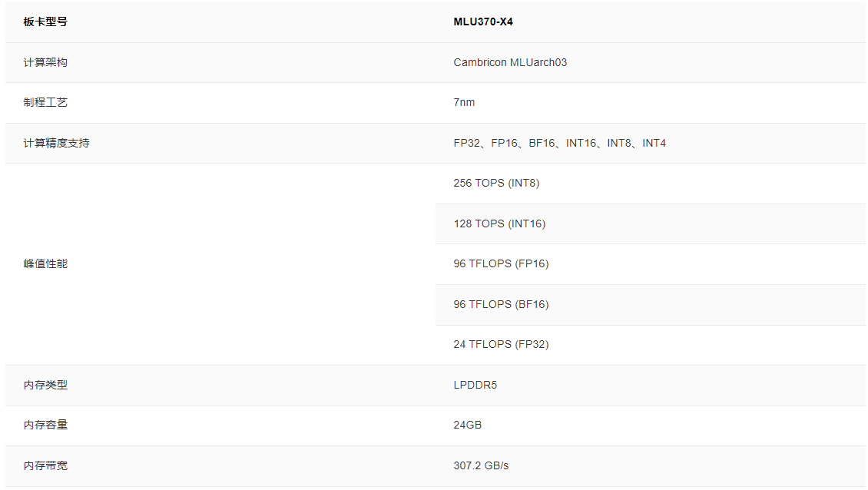
Task: Click the 板卡型号 header label
Action: coord(45,22)
